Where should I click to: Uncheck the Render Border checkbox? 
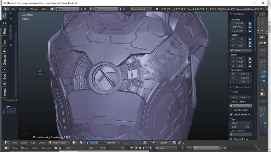(231, 139)
